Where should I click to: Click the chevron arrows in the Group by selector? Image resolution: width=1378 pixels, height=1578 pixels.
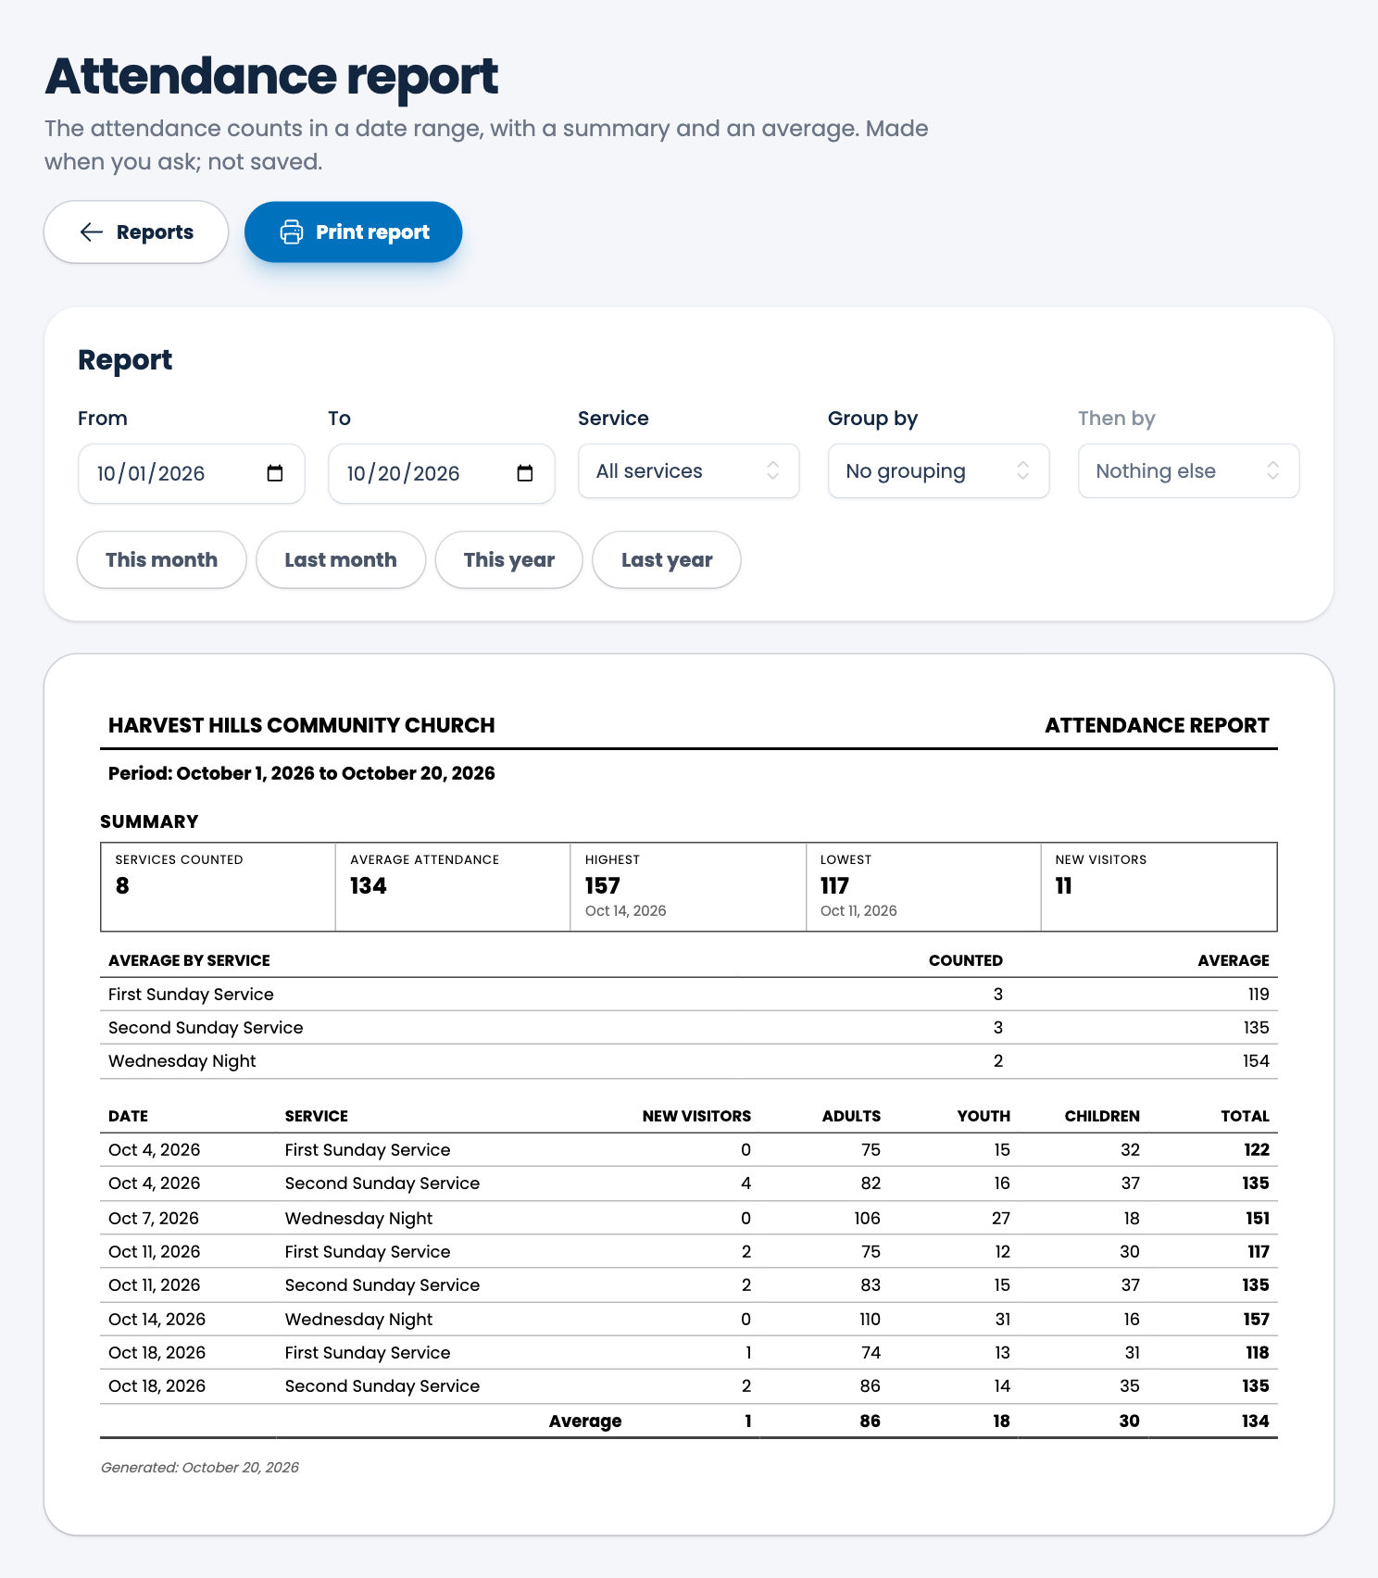(1023, 470)
